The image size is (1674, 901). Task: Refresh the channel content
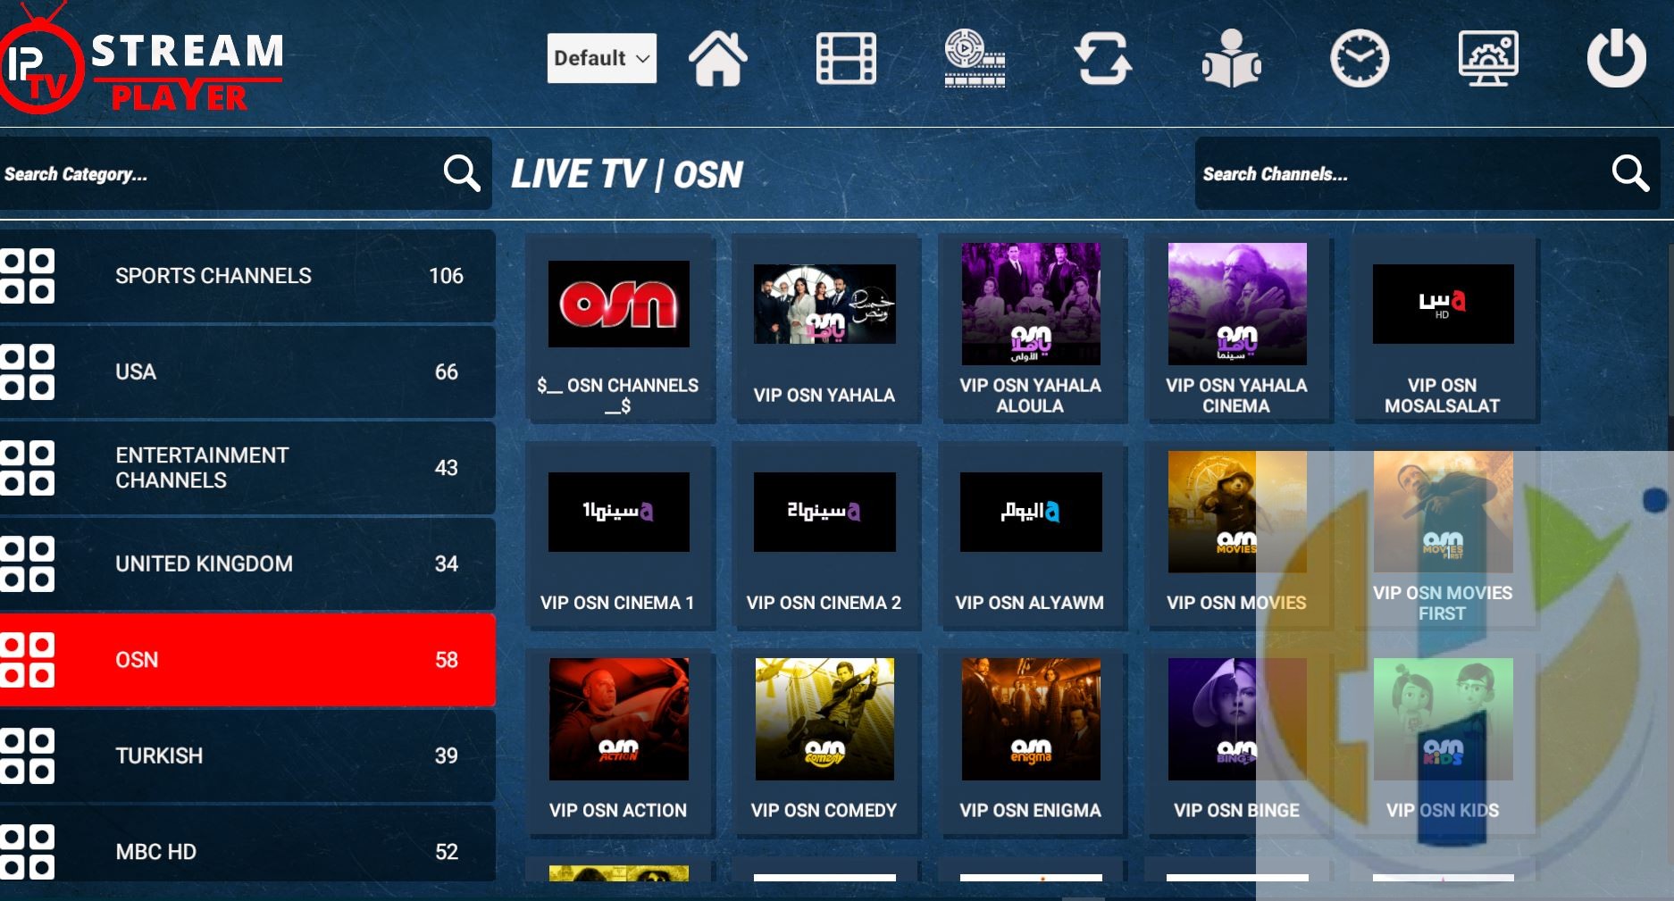coord(1104,60)
